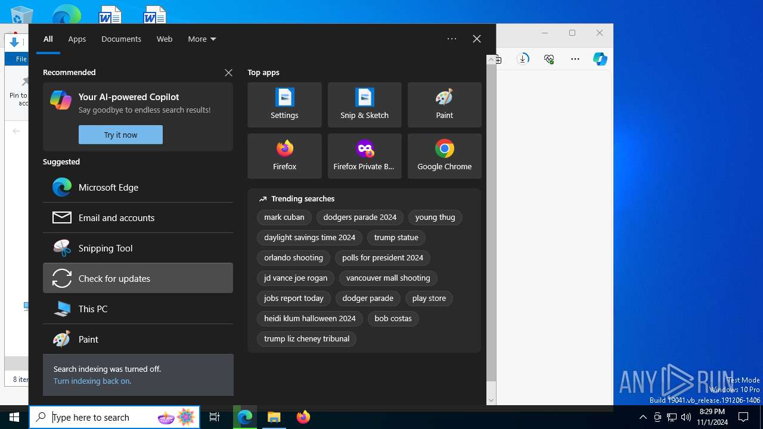Viewport: 763px width, 429px height.
Task: Open Paint in Suggested list
Action: 138,339
